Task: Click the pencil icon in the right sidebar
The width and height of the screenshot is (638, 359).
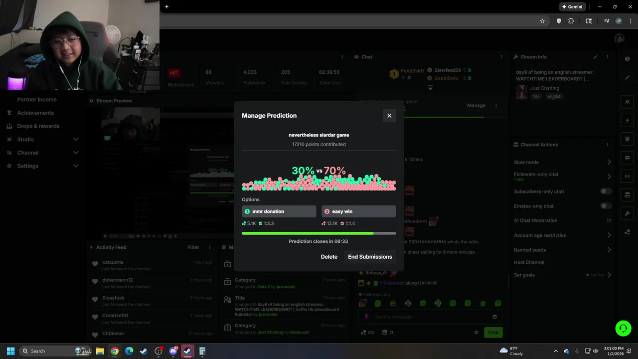Action: pos(627,77)
